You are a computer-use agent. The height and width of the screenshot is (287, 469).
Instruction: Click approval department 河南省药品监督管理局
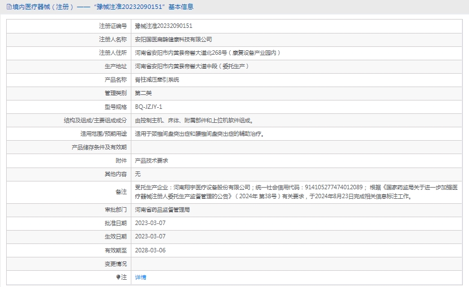(163, 210)
